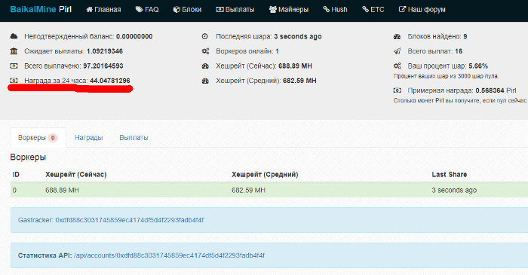This screenshot has width=528, height=275.
Task: Switch to the Воркеры tab
Action: [38, 138]
